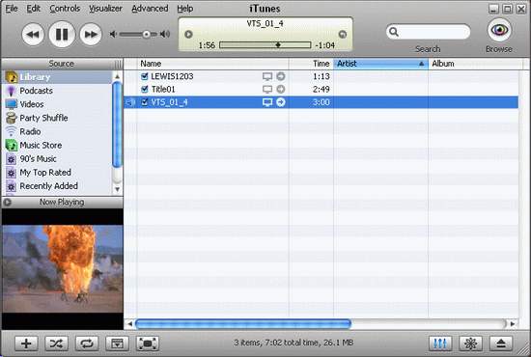The height and width of the screenshot is (357, 531).
Task: Sort by the Name column header
Action: [x=213, y=64]
